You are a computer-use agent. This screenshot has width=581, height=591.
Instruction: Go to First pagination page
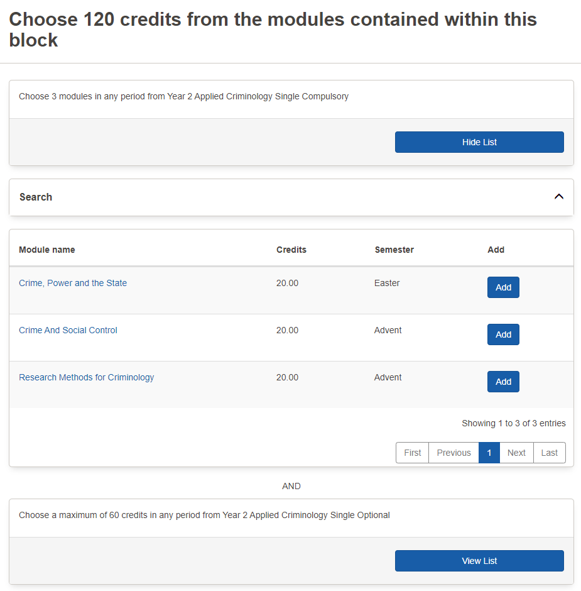pyautogui.click(x=412, y=453)
